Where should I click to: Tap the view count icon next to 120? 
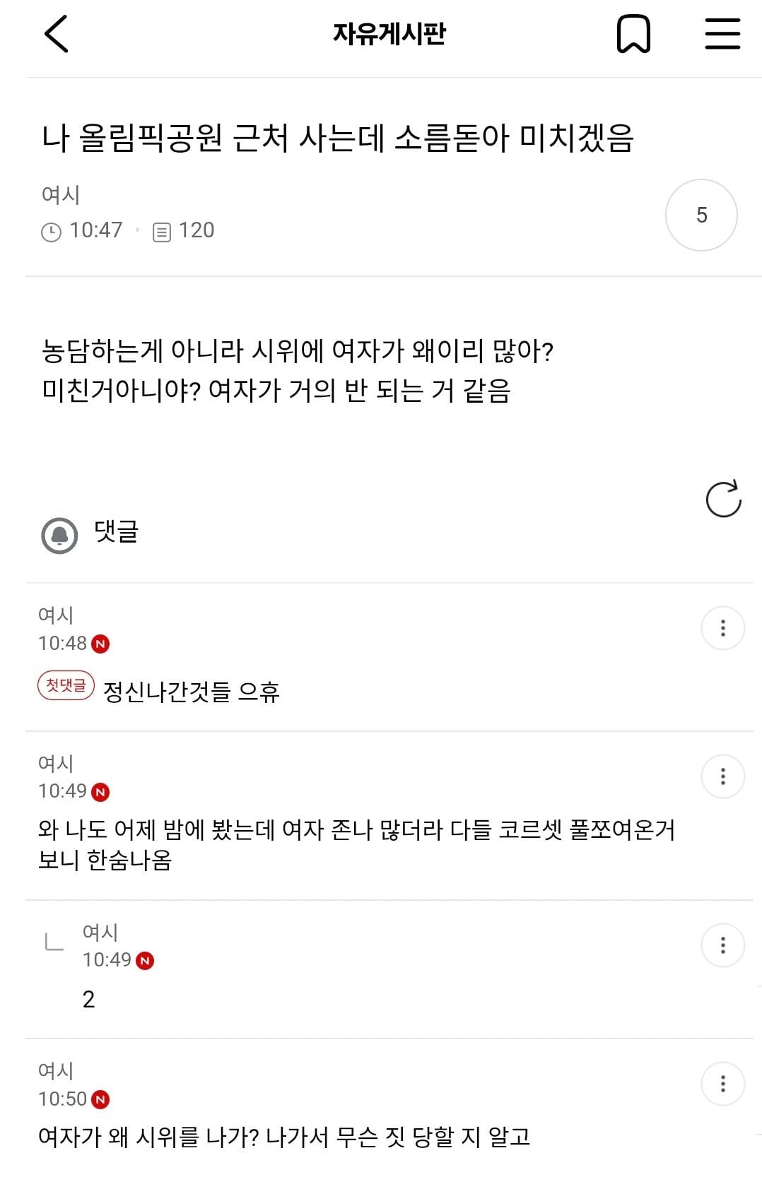162,232
